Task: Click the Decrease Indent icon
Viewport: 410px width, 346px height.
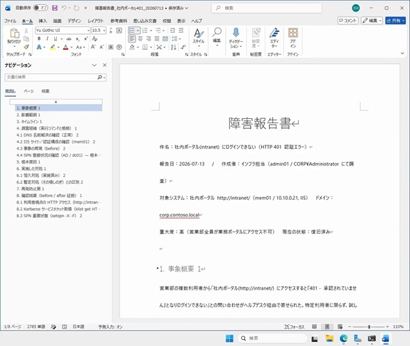Action: click(172, 31)
